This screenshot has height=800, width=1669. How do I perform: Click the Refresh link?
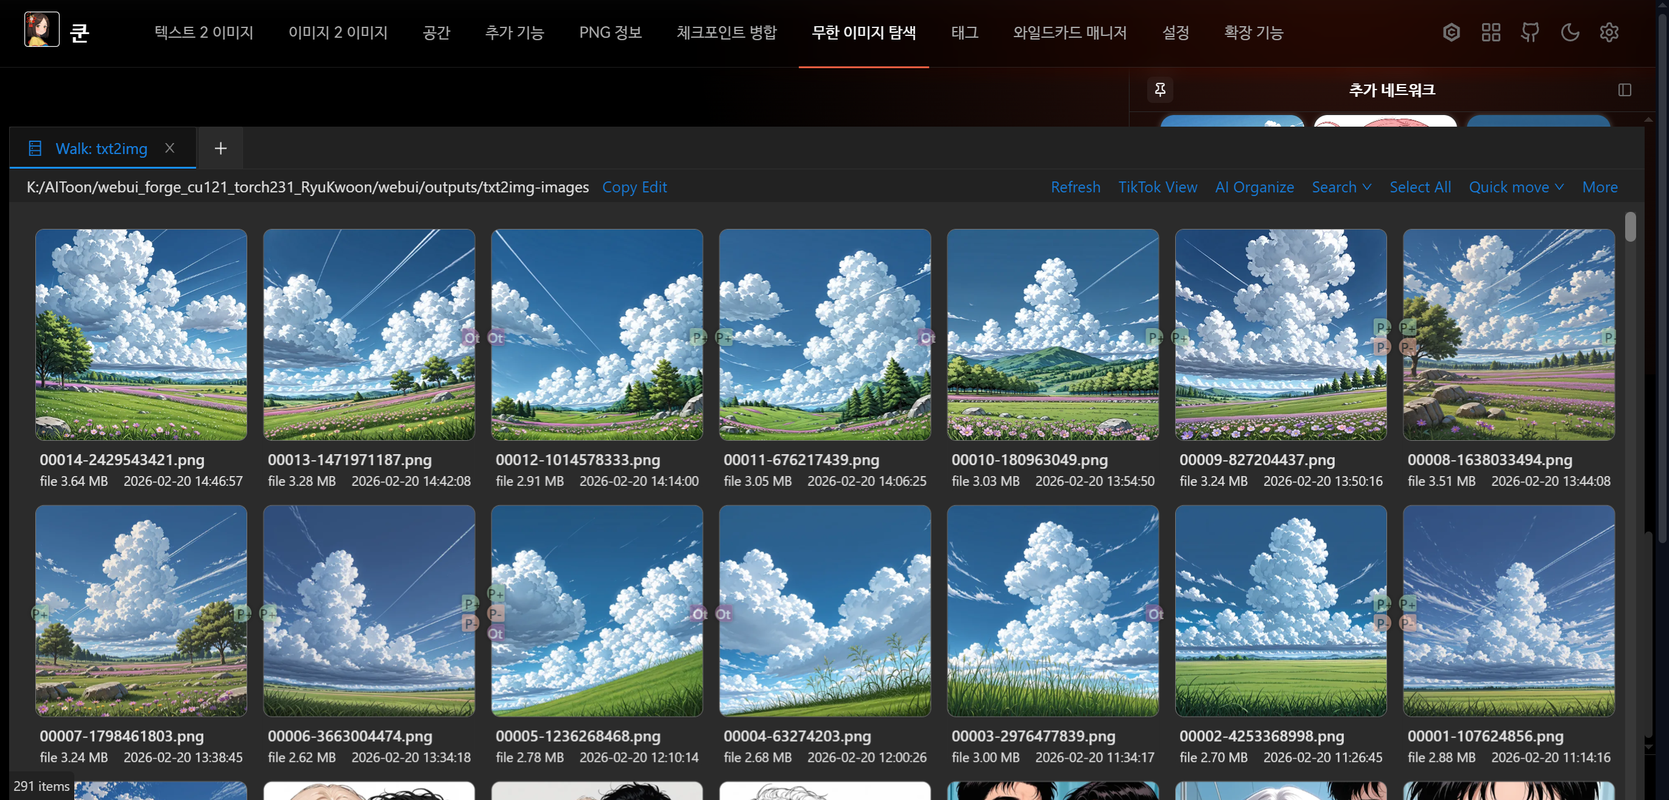[x=1075, y=187]
